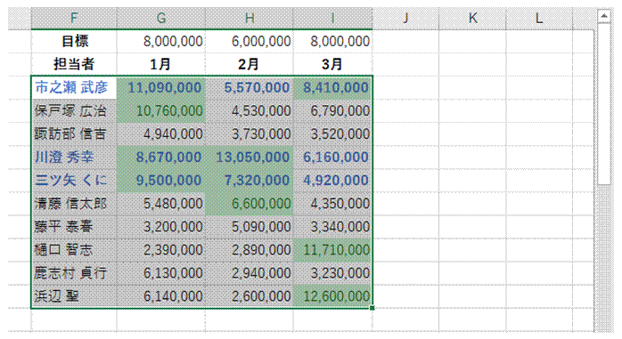Image resolution: width=622 pixels, height=339 pixels.
Task: Select column H header
Action: tap(250, 18)
